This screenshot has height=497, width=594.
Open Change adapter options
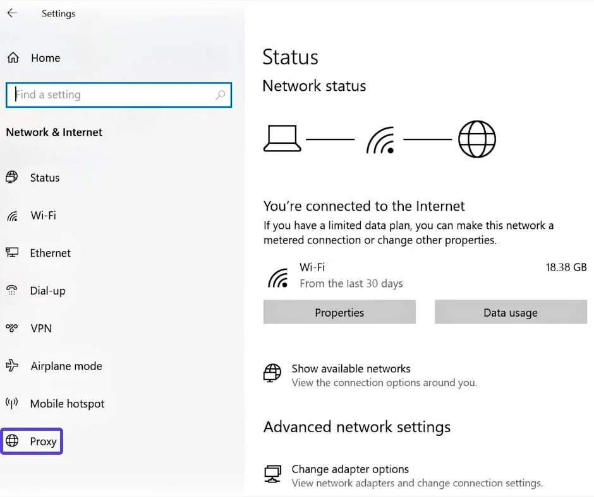[x=350, y=469]
